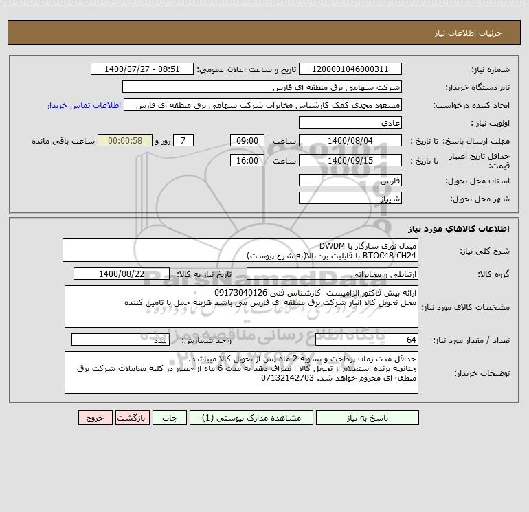Click the validity time field 16:00
The height and width of the screenshot is (512, 529).
click(247, 160)
